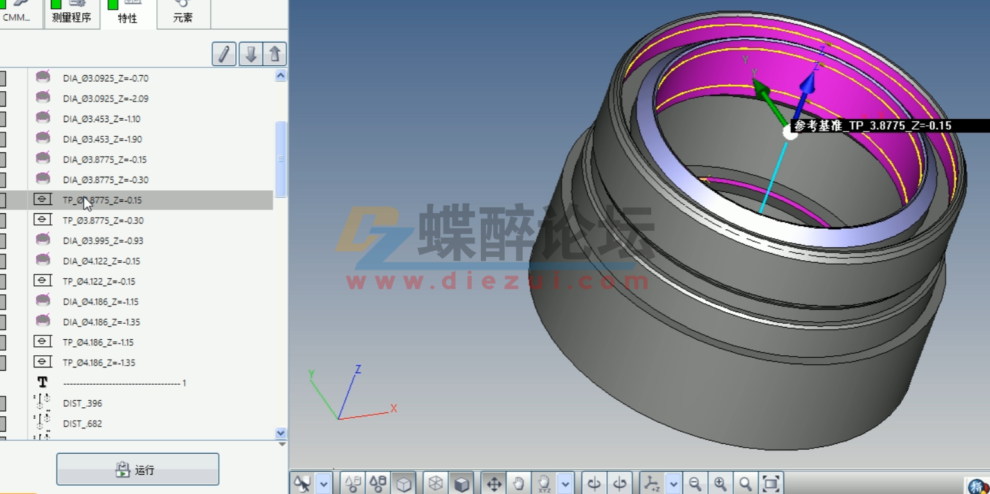
Task: Select TP_Ø4.186_Z=-1.35 in the feature list
Action: pyautogui.click(x=101, y=362)
